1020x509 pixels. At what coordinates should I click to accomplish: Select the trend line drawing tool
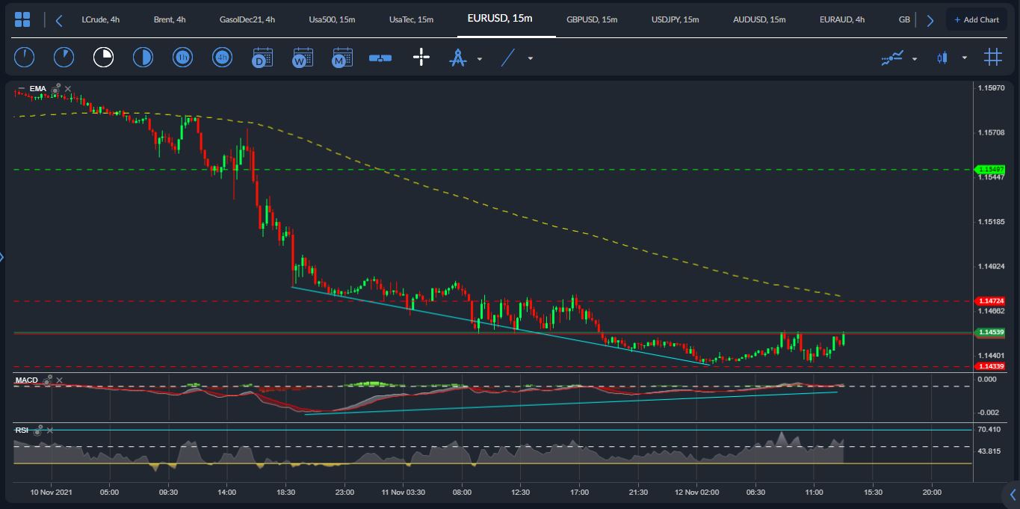tap(507, 58)
